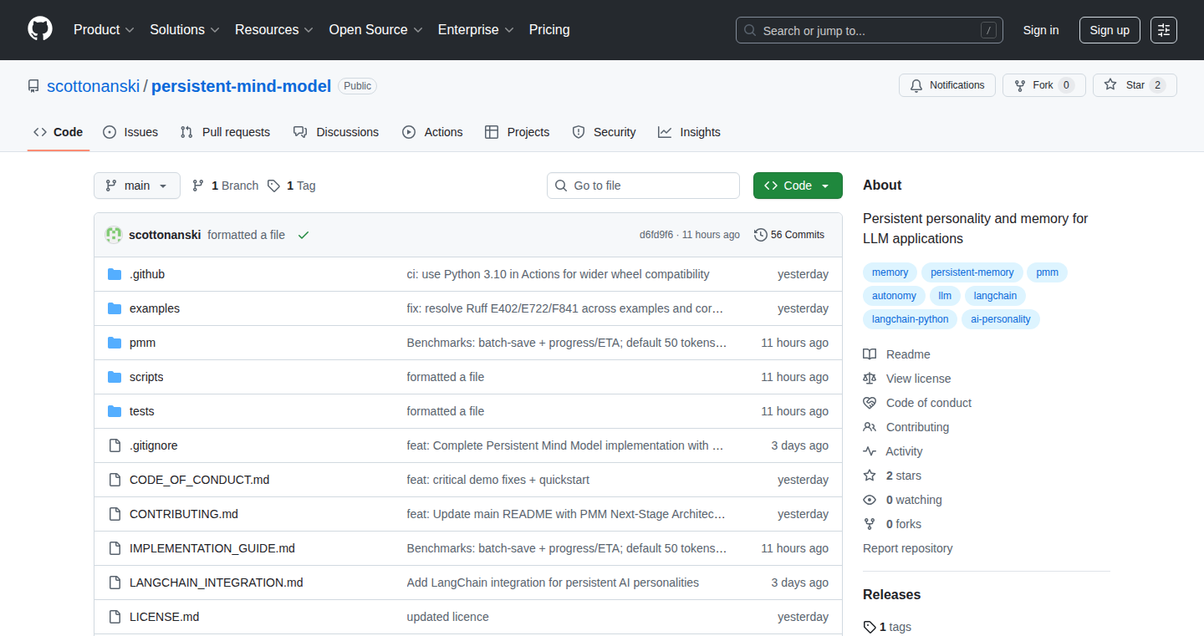The image size is (1204, 636).
Task: Open the 56 Commits history
Action: (x=789, y=235)
